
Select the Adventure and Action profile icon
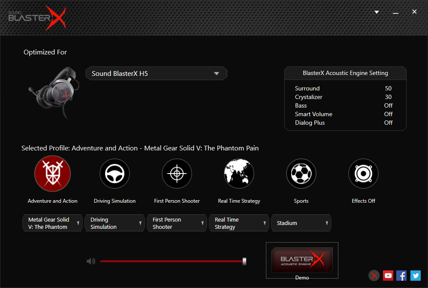[x=52, y=174]
